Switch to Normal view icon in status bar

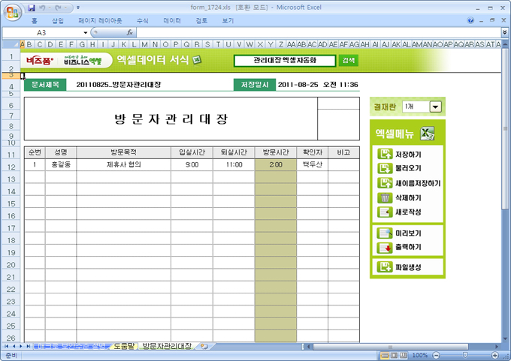(x=385, y=355)
